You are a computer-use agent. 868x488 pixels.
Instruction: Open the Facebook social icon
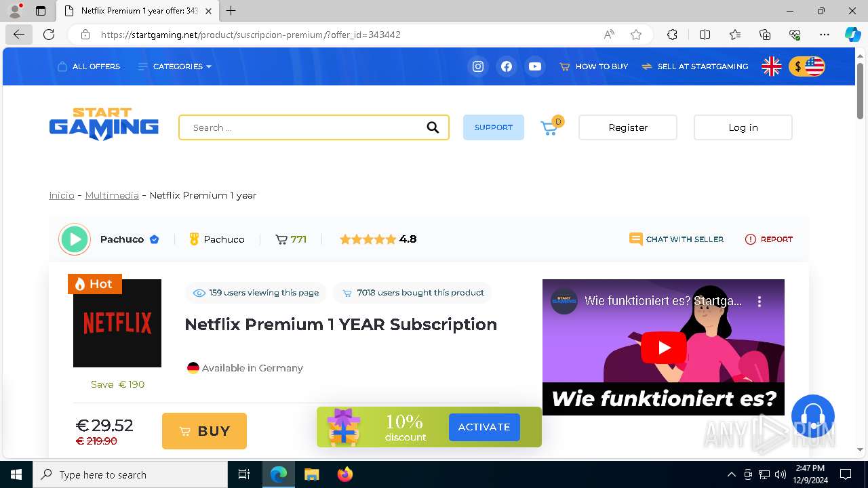point(507,66)
